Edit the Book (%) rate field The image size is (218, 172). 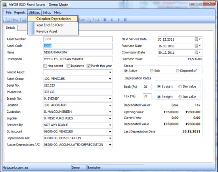point(147,87)
